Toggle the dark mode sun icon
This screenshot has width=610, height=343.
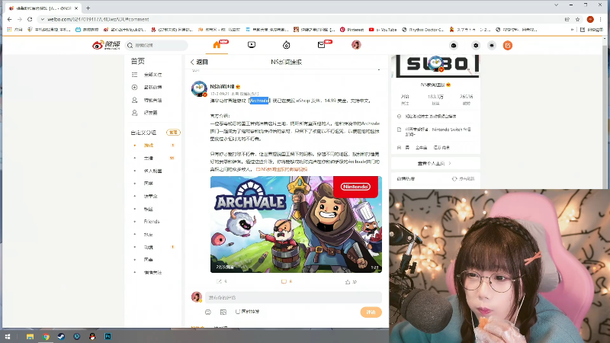[x=492, y=46]
